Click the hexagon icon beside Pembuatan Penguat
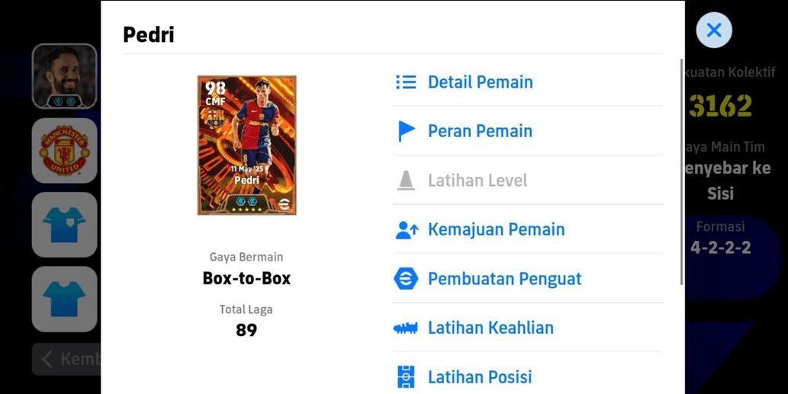 tap(406, 279)
